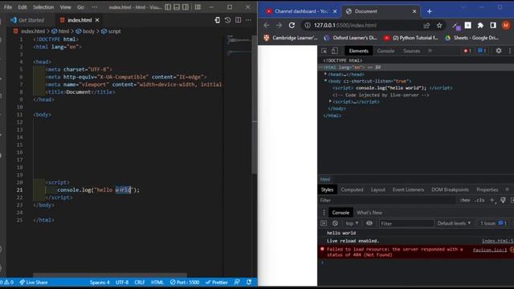This screenshot has width=514, height=289.
Task: Expand the head element node
Action: click(325, 74)
